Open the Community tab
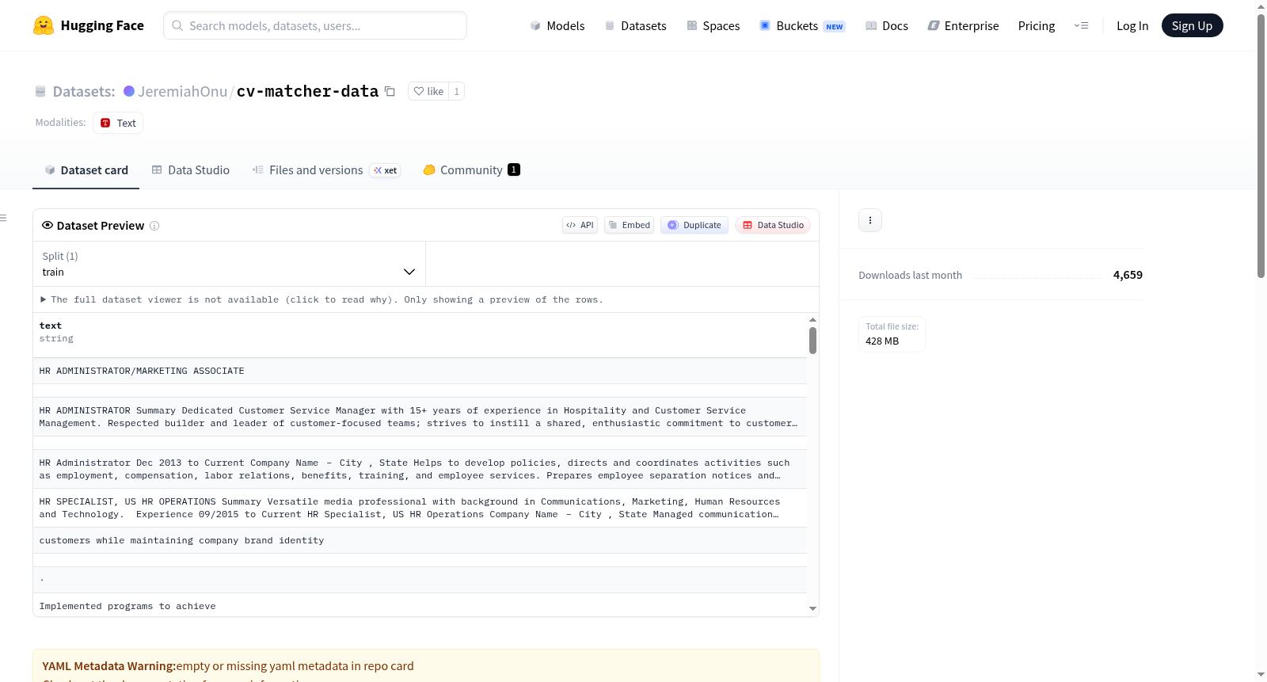1267x682 pixels. point(471,170)
